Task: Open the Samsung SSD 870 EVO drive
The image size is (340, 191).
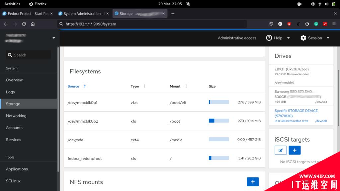Action: (x=301, y=96)
